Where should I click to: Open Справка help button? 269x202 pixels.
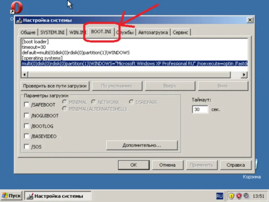(x=235, y=165)
